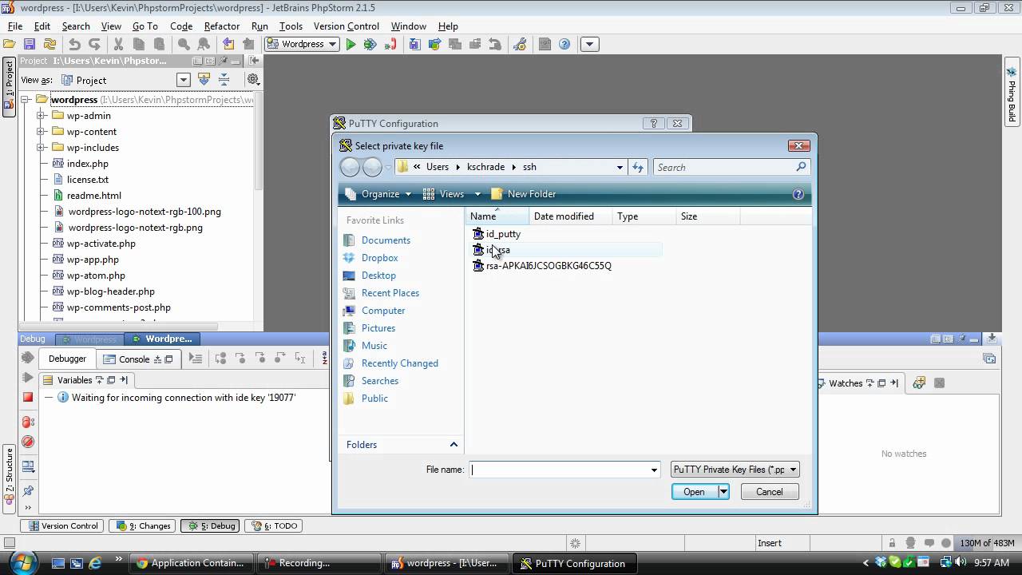Viewport: 1022px width, 575px height.
Task: Expand the wp-admin folder
Action: 41,116
